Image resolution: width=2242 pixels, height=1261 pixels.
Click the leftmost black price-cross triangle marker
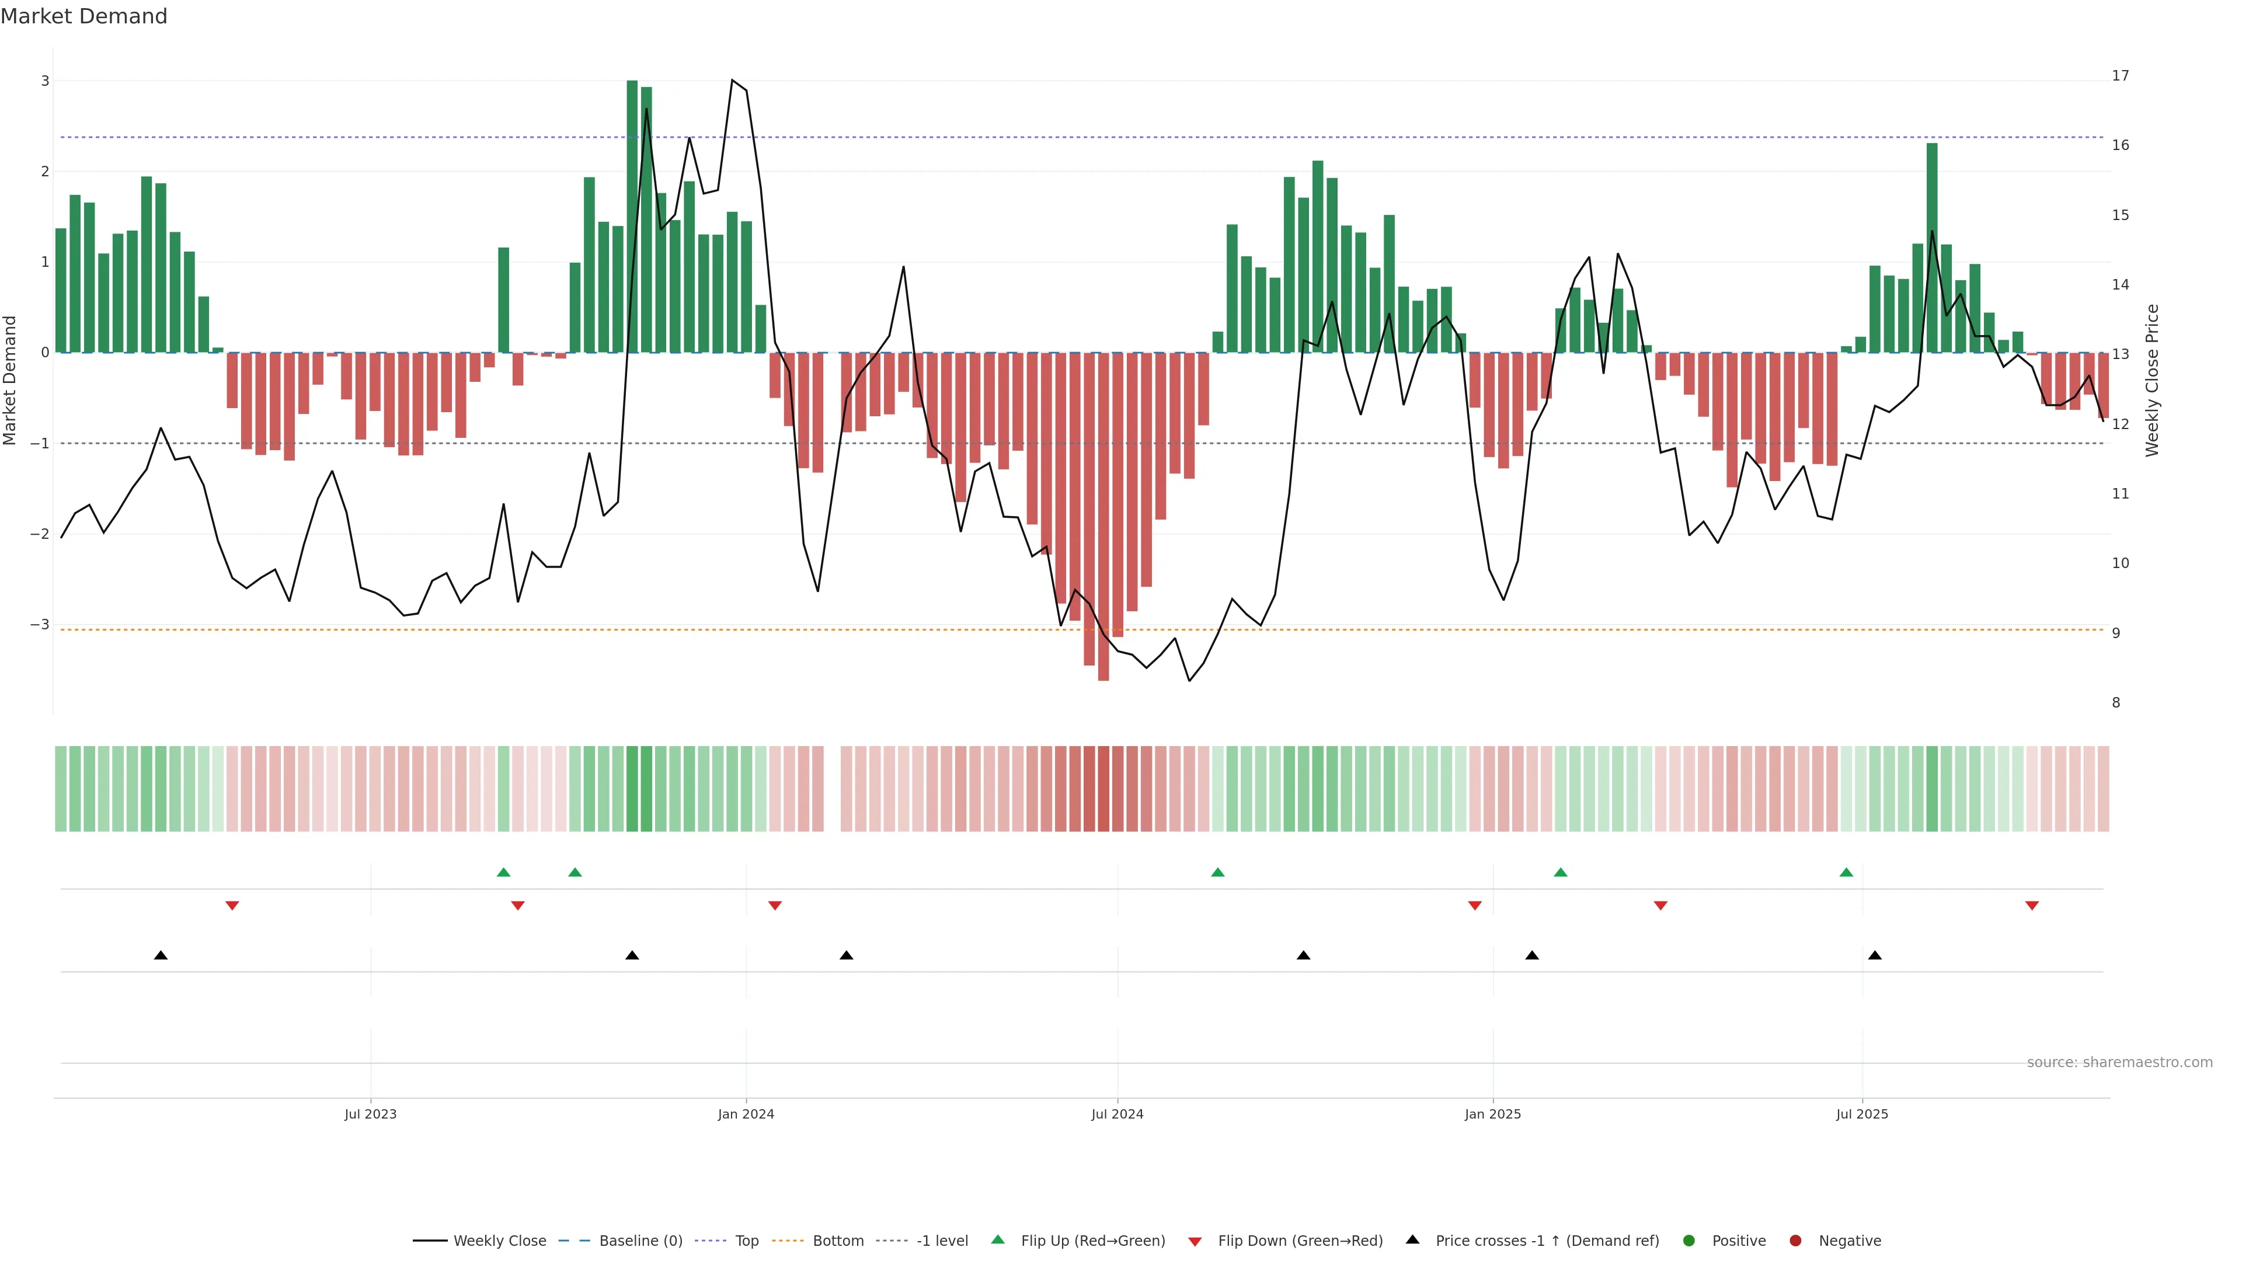coord(161,956)
